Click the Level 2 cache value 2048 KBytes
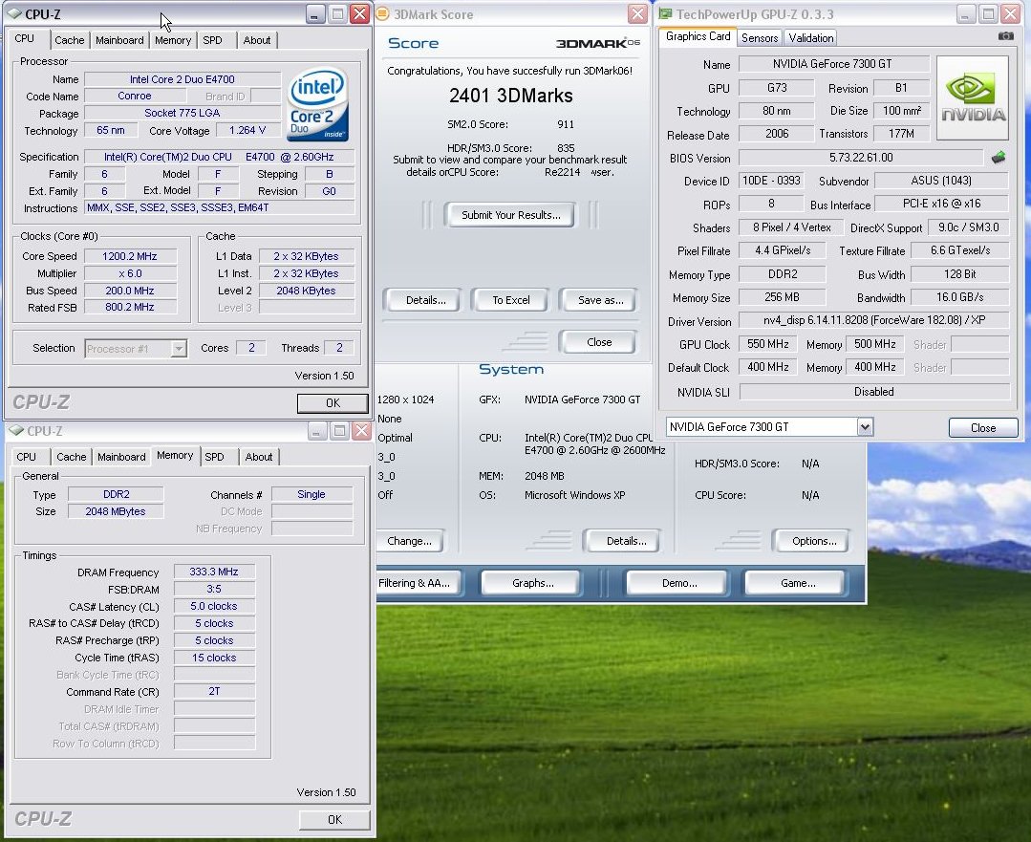The image size is (1031, 842). [307, 291]
